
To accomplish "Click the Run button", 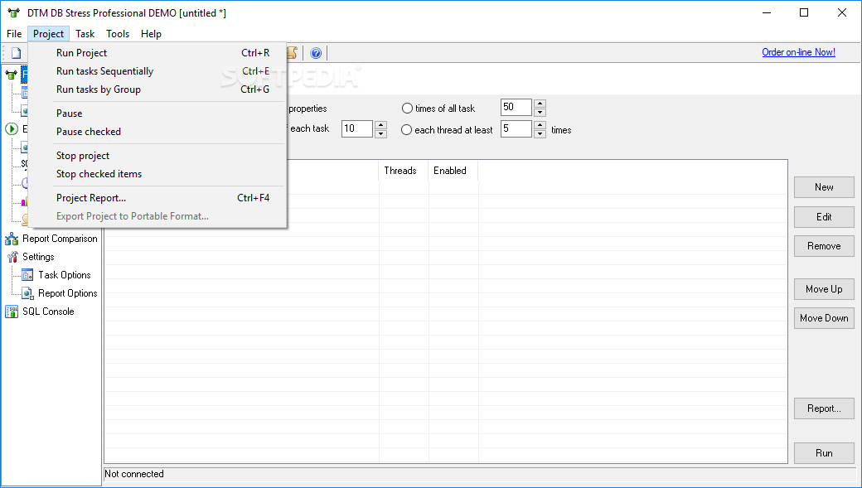I will pyautogui.click(x=824, y=453).
